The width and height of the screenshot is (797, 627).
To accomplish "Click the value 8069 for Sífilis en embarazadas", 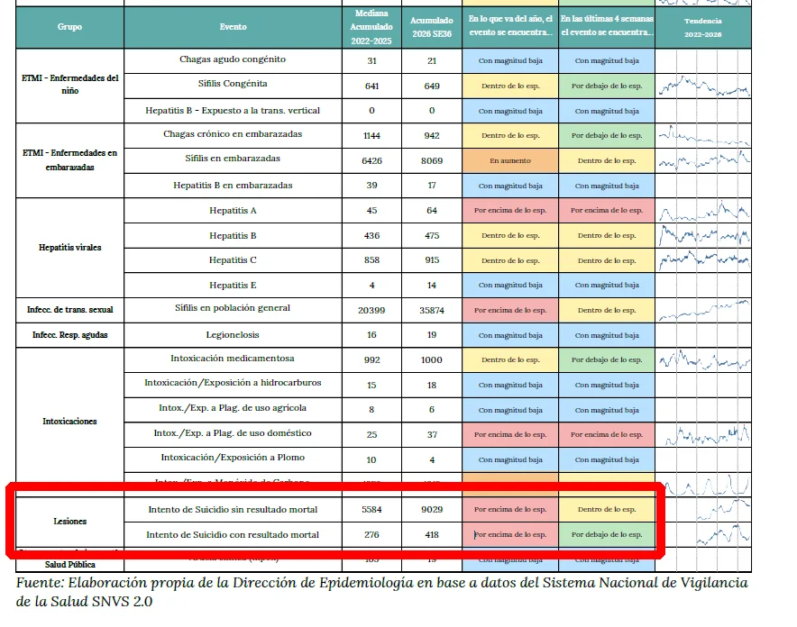I will pos(432,160).
